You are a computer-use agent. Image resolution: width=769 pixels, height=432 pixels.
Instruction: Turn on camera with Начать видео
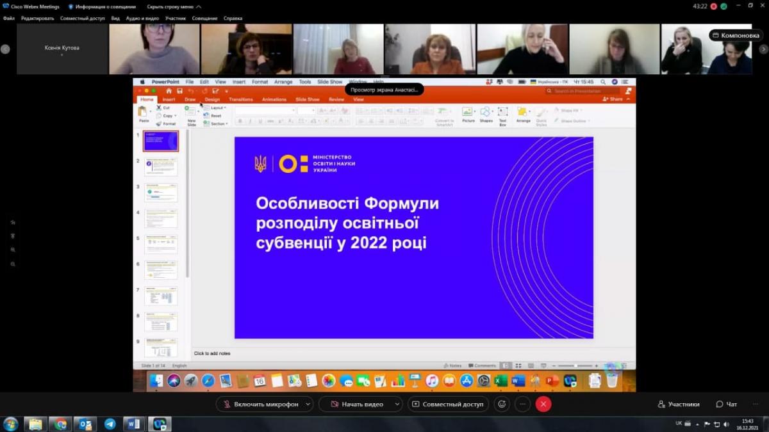click(356, 404)
